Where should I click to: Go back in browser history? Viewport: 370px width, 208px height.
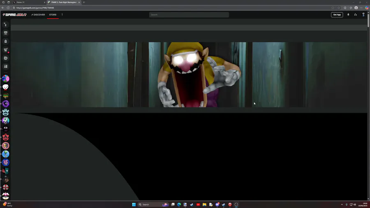pyautogui.click(x=3, y=8)
